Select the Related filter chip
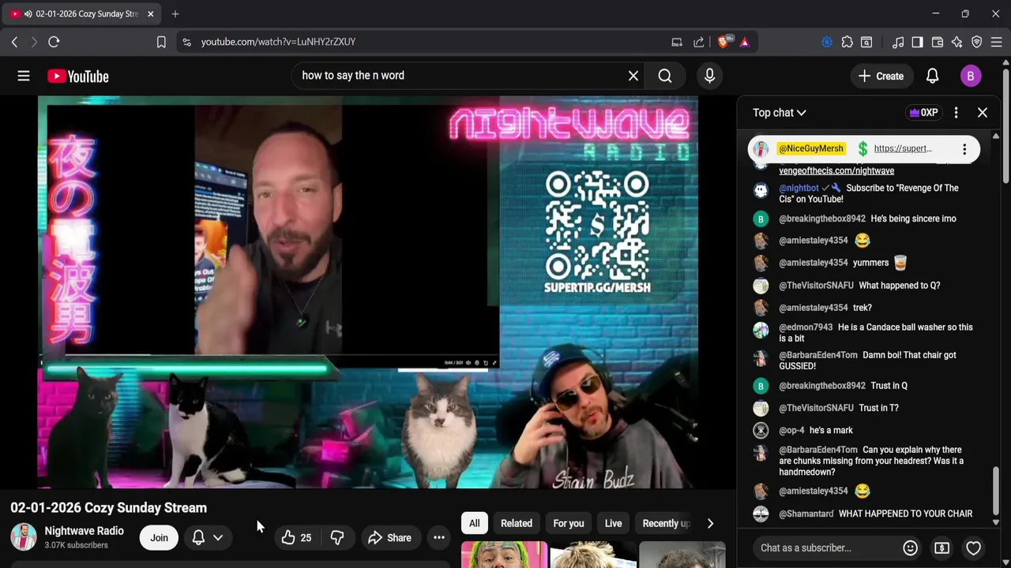 (516, 523)
